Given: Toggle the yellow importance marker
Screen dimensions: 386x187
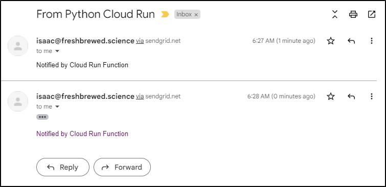Looking at the screenshot, I should [165, 14].
